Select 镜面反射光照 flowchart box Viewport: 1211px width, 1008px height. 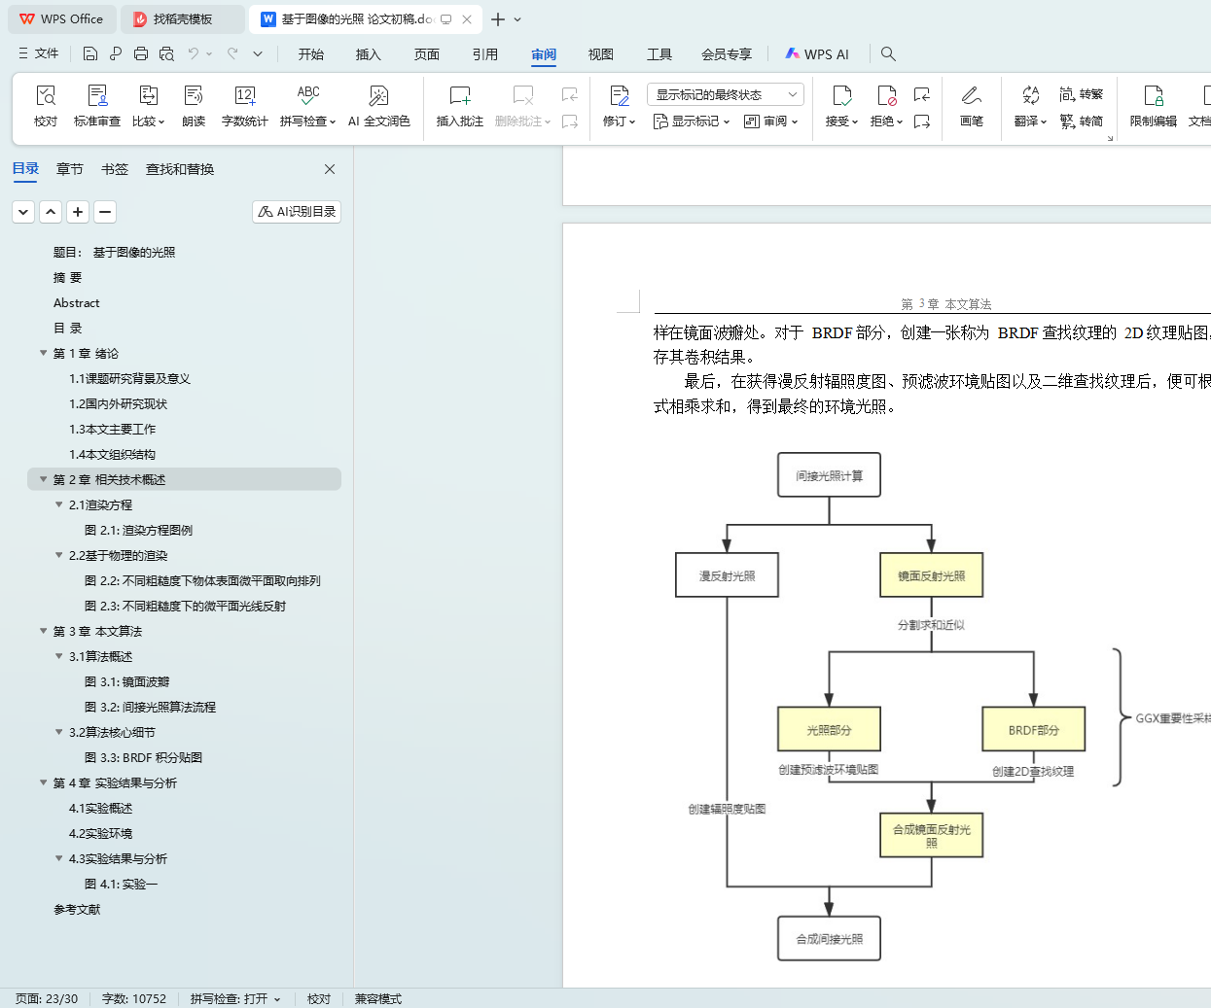931,575
